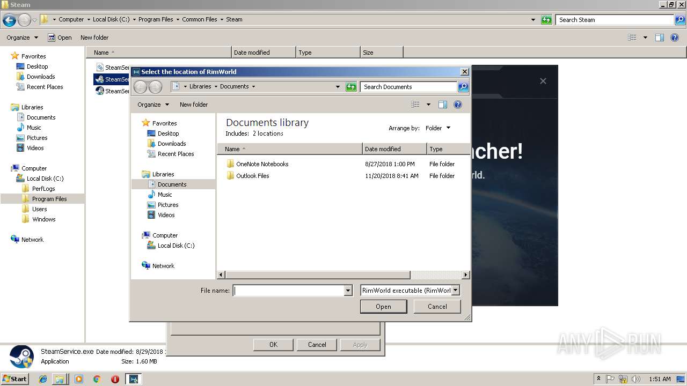Open Google Chrome from the taskbar

pyautogui.click(x=97, y=379)
